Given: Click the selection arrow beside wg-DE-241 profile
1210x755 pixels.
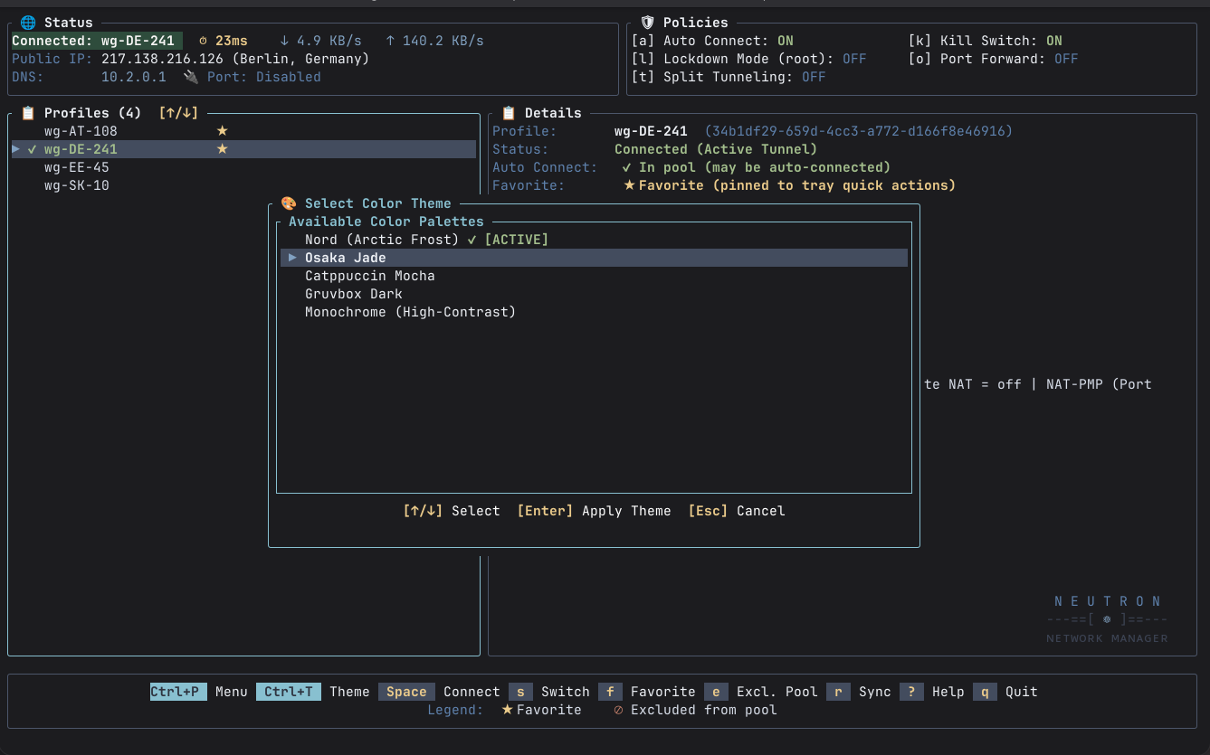Looking at the screenshot, I should [x=15, y=149].
